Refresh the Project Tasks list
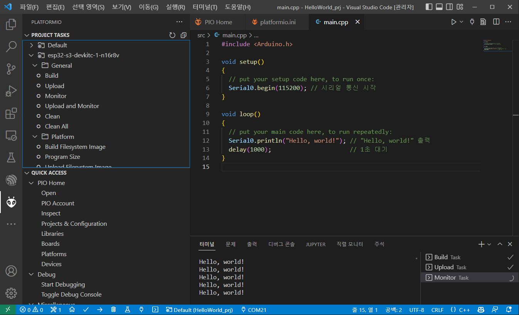This screenshot has height=315, width=519. click(172, 35)
